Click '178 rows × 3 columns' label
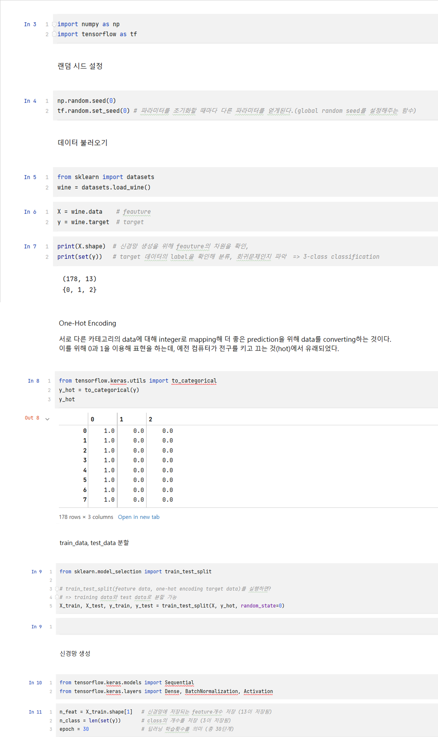Image resolution: width=438 pixels, height=737 pixels. pos(86,517)
